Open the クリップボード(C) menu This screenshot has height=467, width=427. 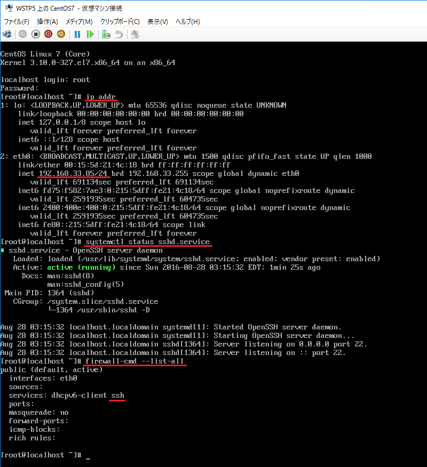(x=120, y=22)
